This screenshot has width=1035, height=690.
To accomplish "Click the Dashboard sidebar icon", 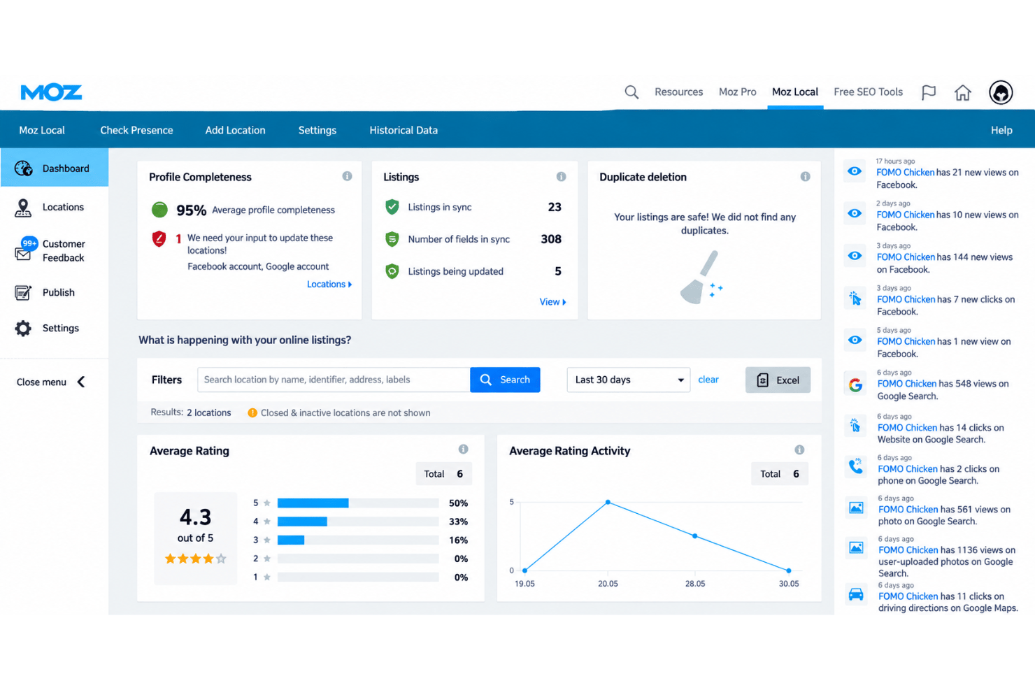I will 23,168.
